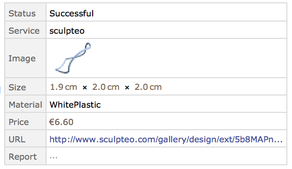Expand the Report ellipsis
This screenshot has width=292, height=169.
point(54,158)
